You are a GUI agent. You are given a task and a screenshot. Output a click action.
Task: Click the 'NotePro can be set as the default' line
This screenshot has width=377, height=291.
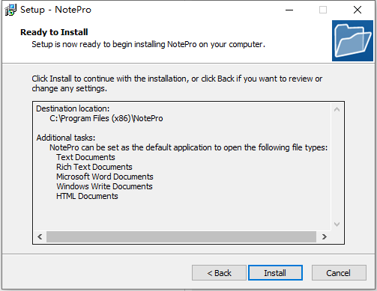pos(188,147)
